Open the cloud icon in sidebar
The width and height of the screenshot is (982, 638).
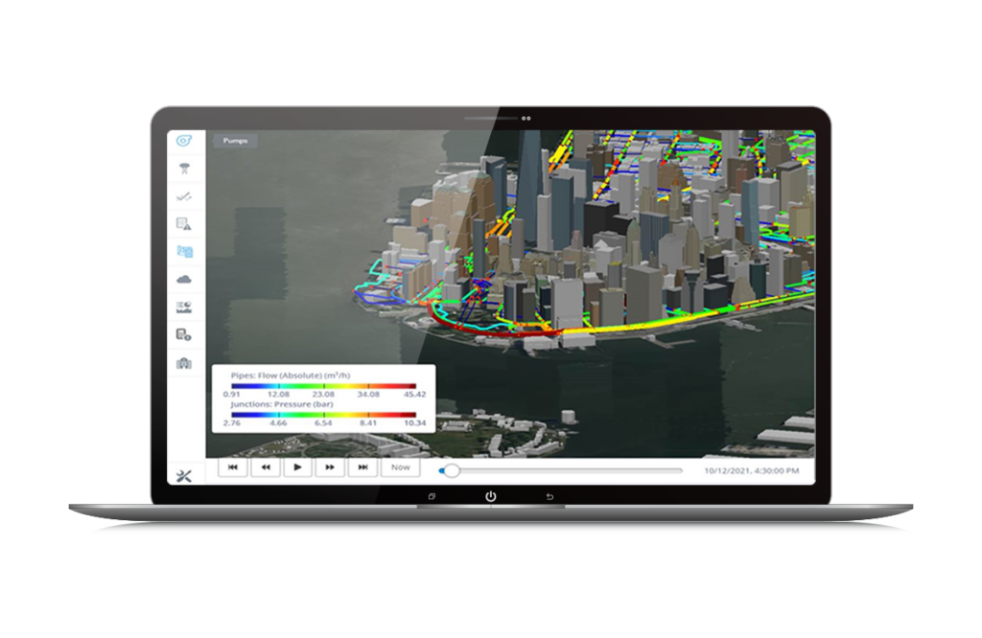tap(184, 279)
